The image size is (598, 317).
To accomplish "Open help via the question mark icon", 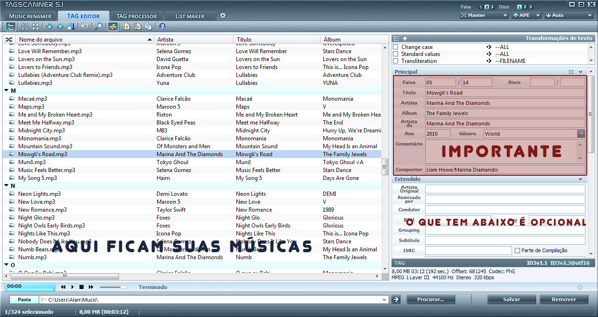I will tap(163, 27).
